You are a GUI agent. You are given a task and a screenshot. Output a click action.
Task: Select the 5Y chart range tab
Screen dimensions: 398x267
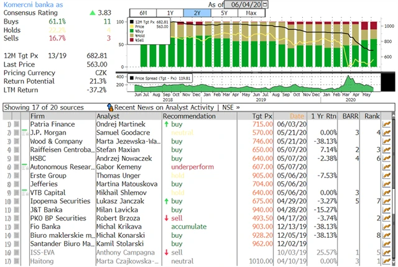click(224, 12)
